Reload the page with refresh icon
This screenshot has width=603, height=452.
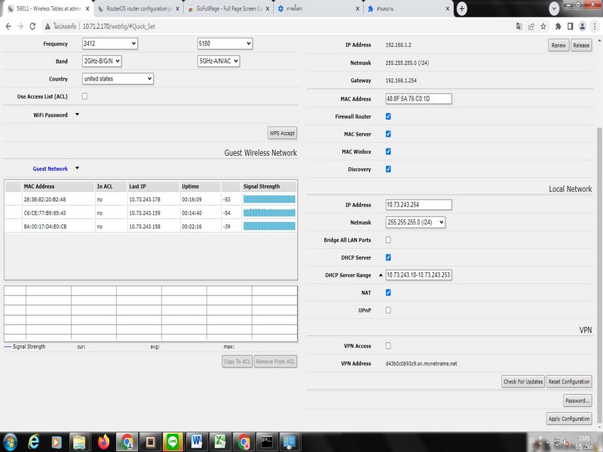pyautogui.click(x=32, y=26)
